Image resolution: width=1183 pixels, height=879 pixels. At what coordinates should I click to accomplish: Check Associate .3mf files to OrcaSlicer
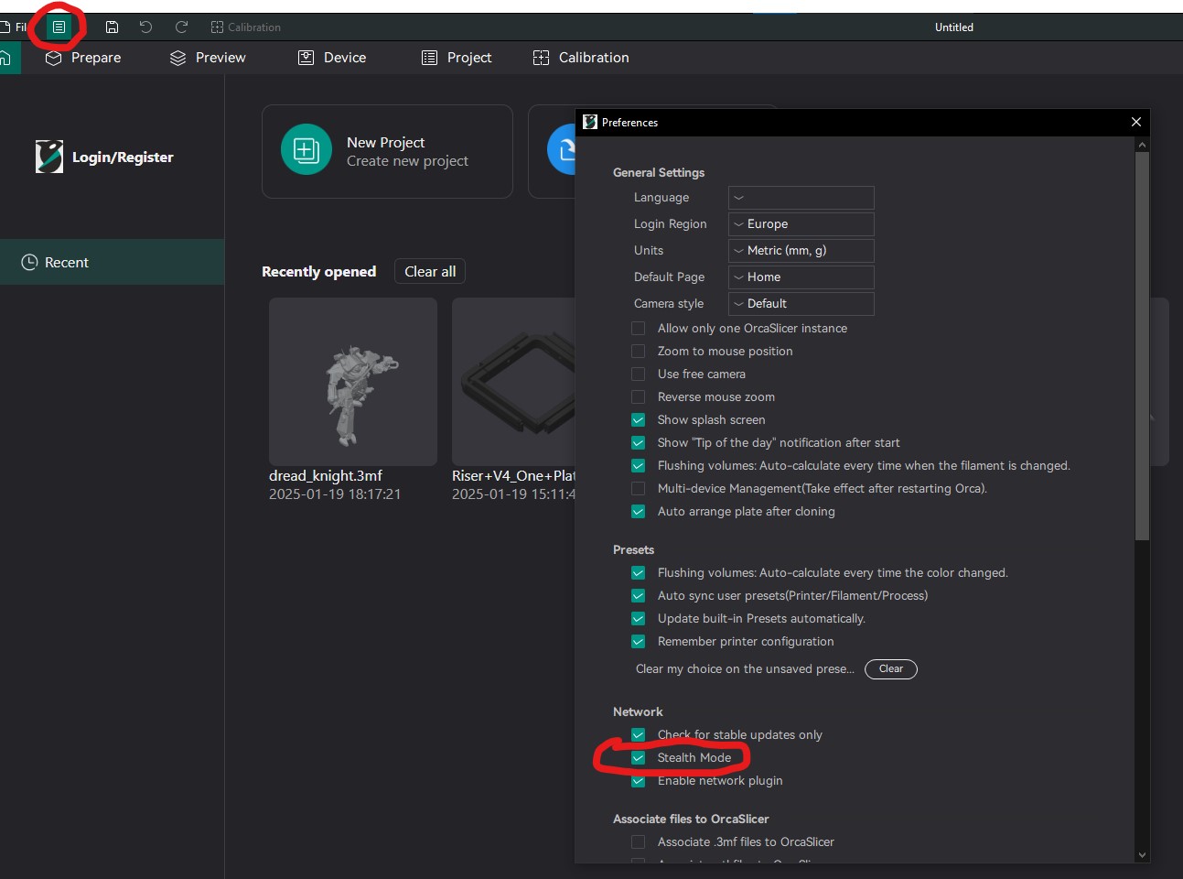coord(639,842)
